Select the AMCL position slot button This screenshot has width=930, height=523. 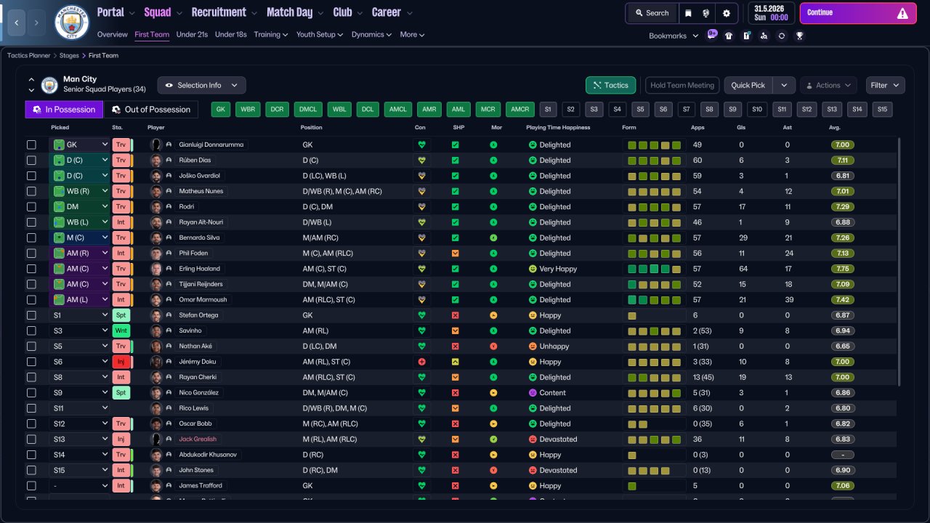click(x=398, y=110)
